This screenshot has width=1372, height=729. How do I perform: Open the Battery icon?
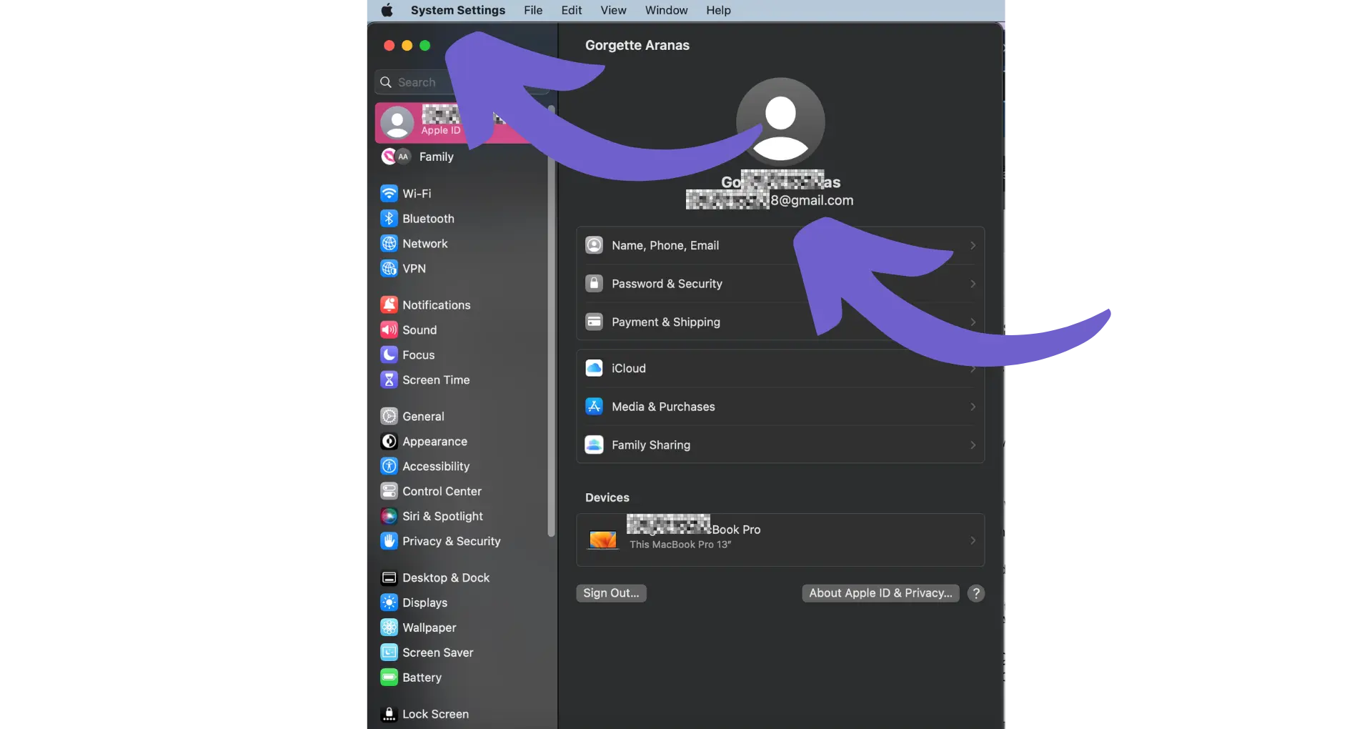point(389,678)
